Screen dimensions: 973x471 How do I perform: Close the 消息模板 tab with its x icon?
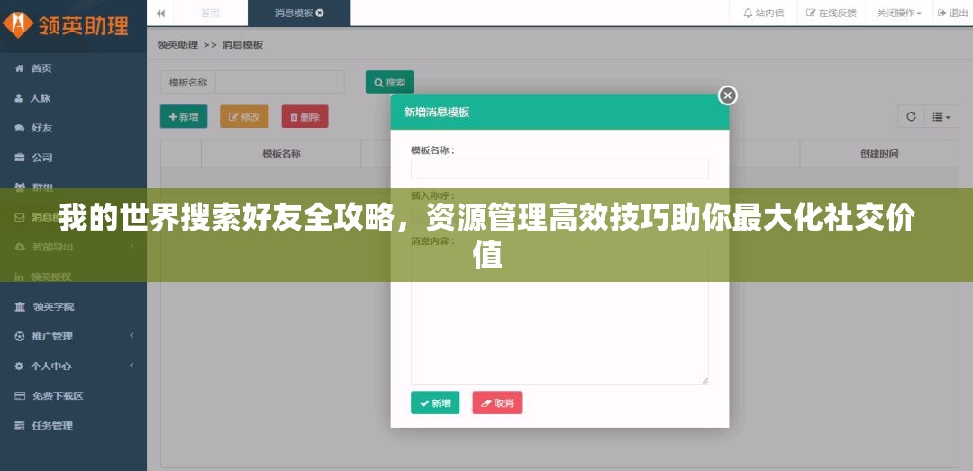[320, 13]
